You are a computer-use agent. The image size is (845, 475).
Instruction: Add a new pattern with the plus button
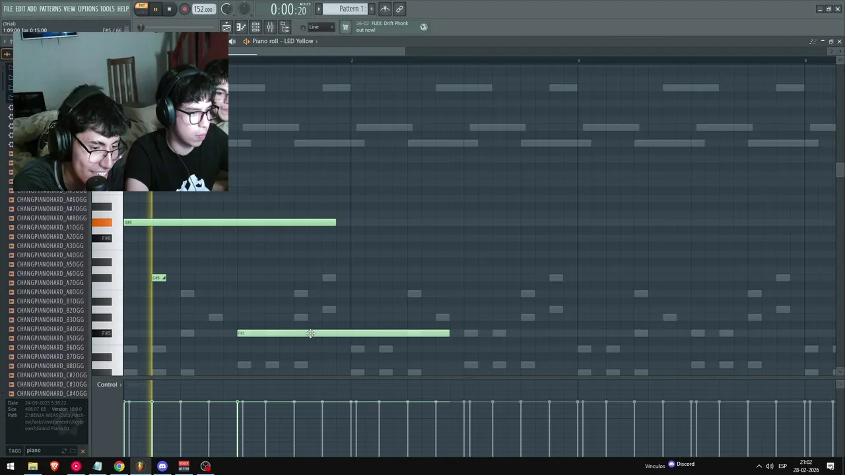371,9
